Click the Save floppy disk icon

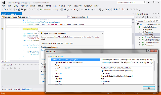(22, 10)
